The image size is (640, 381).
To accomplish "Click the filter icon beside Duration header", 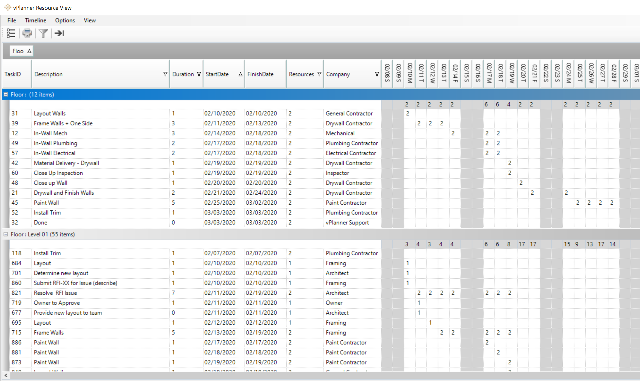I will point(199,74).
